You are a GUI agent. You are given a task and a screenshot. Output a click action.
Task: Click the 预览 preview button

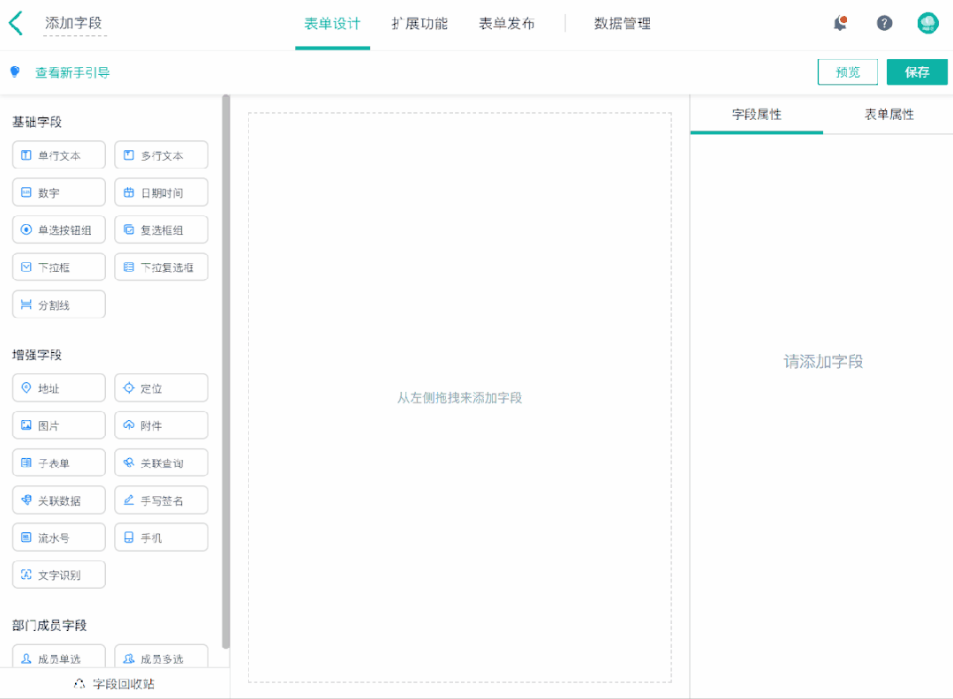click(x=848, y=72)
